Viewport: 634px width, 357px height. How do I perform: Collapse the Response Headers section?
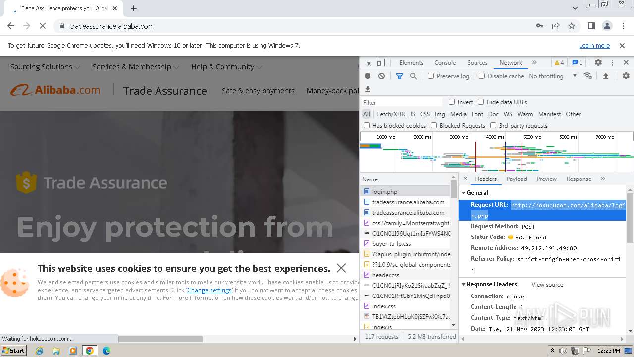(464, 284)
